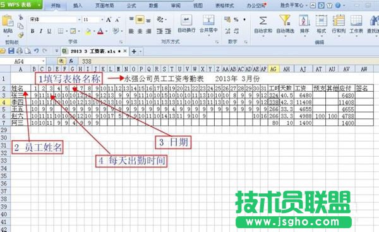The width and height of the screenshot is (379, 232).
Task: Click the fx insert function icon
Action: pos(71,61)
